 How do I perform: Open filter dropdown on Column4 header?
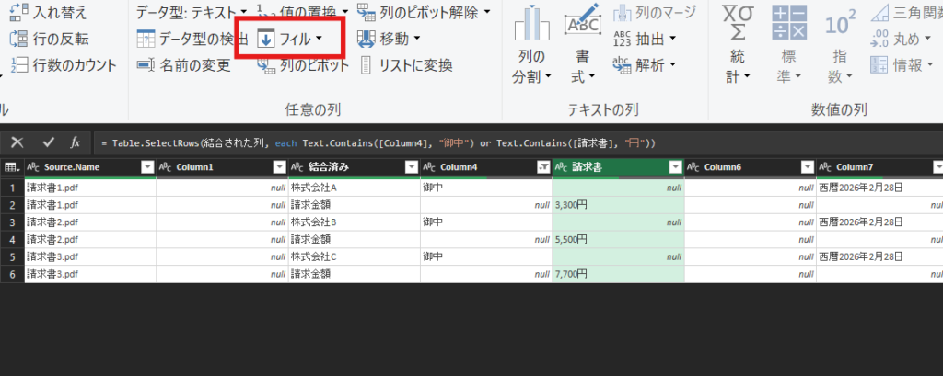(542, 167)
